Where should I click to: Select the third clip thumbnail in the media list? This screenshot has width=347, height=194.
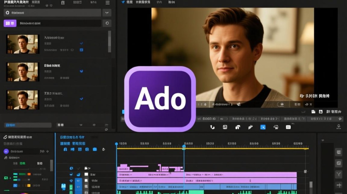pyautogui.click(x=23, y=99)
